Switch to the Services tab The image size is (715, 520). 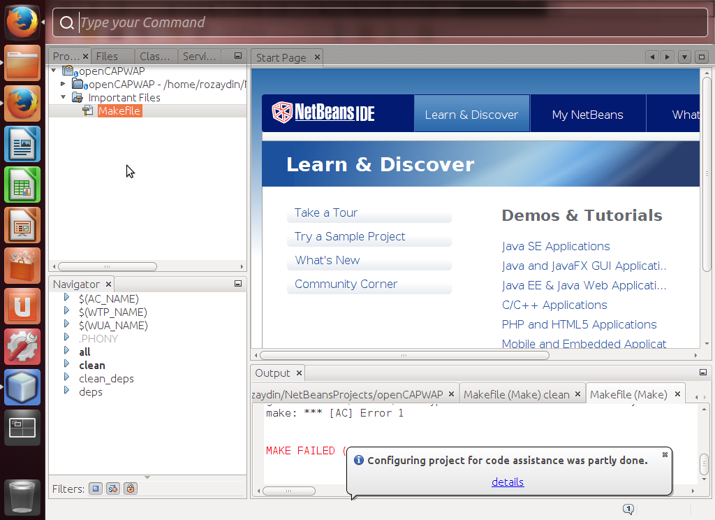[199, 56]
